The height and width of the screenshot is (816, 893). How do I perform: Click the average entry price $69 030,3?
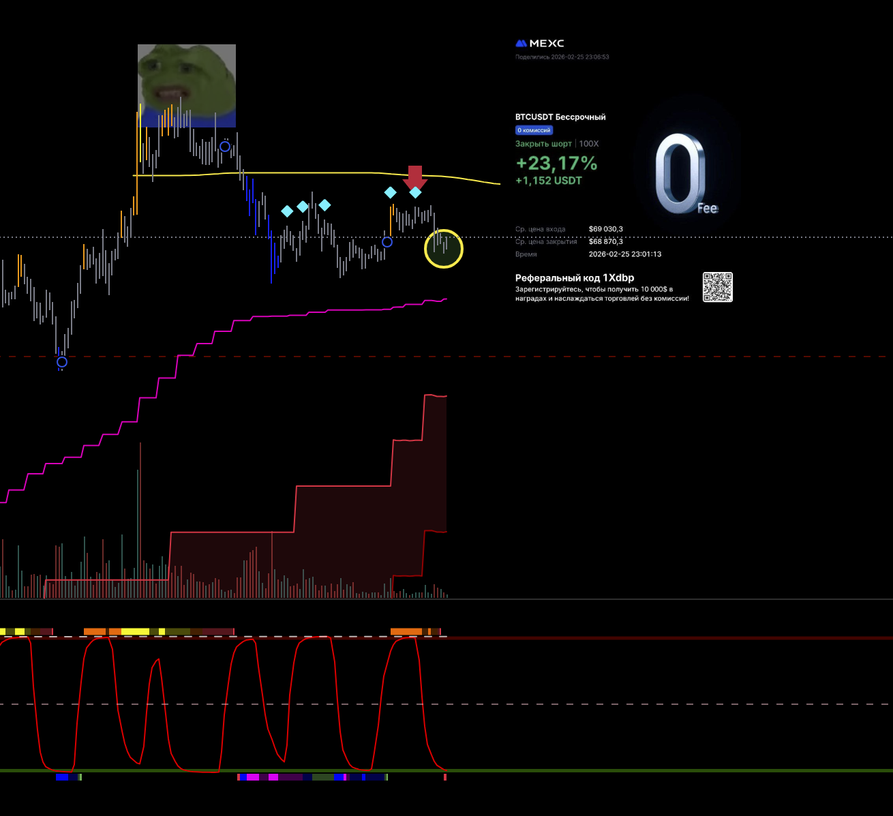click(605, 229)
